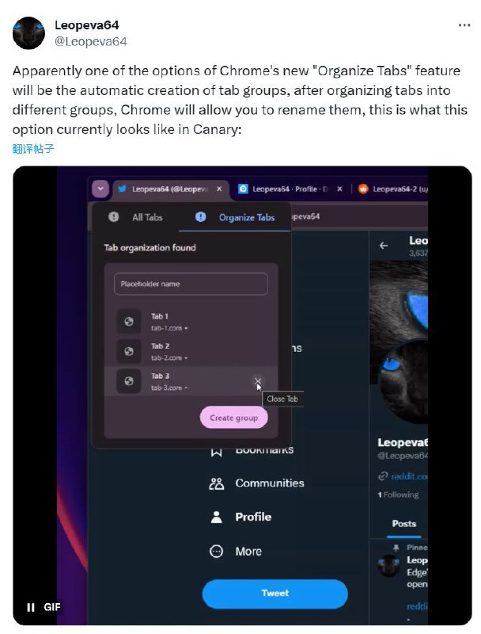Select the Organize Tabs tab
Screen dimensions: 481x634
[x=235, y=217]
